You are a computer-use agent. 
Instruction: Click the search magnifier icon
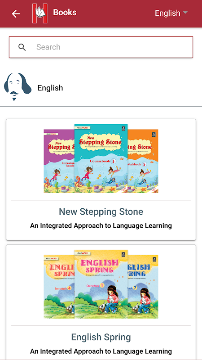[x=22, y=47]
